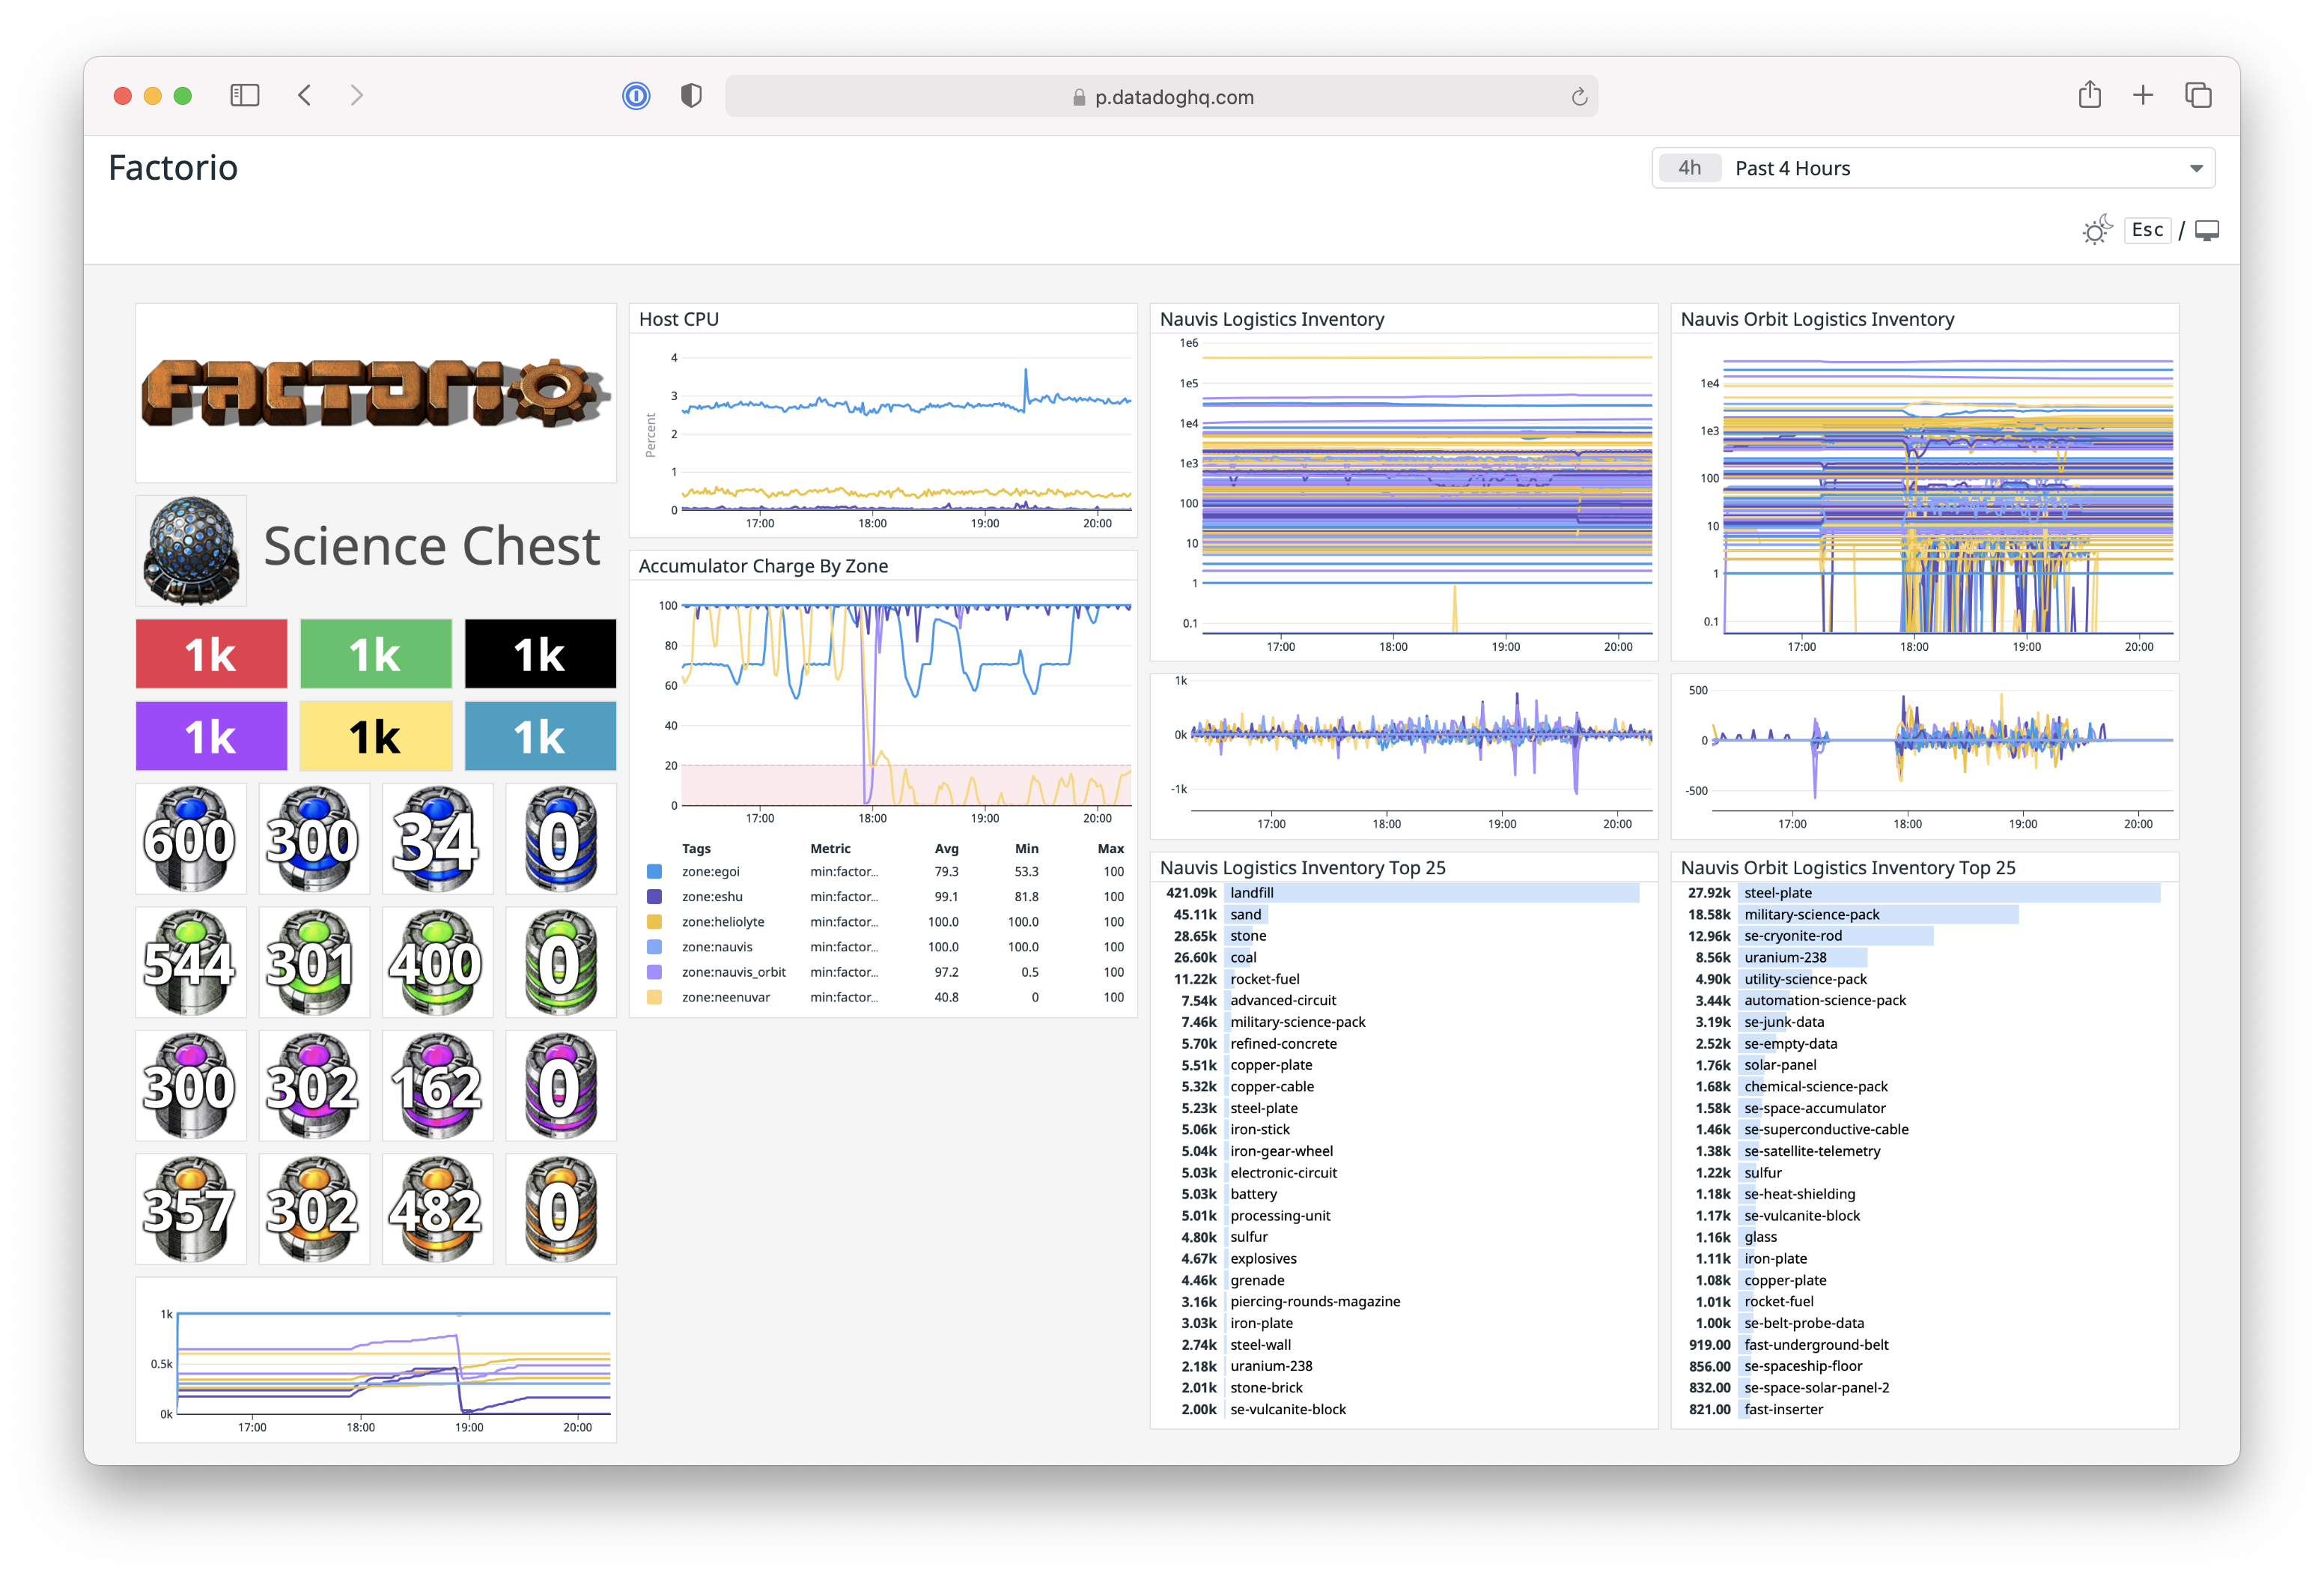Click the 1Password extension icon
The height and width of the screenshot is (1576, 2324).
636,96
